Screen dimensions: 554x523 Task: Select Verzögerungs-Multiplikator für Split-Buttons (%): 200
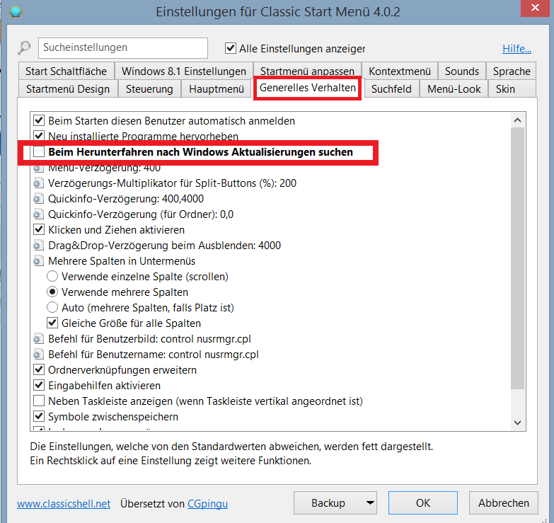[172, 183]
